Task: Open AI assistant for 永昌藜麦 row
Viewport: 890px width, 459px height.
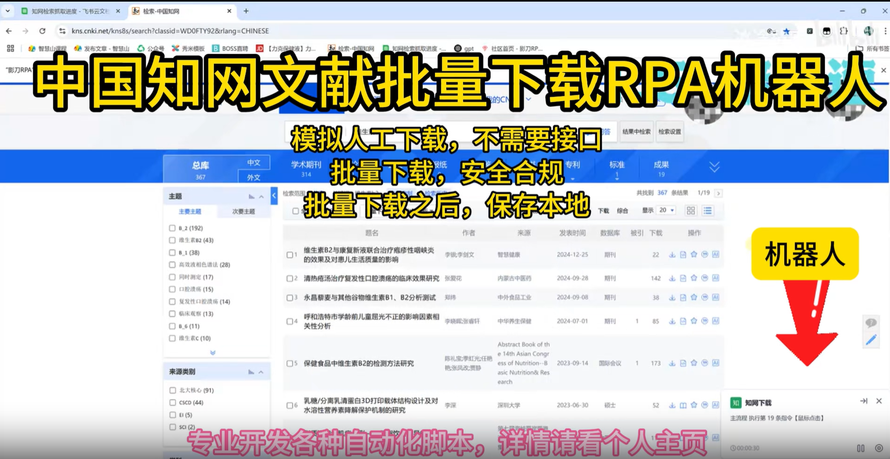Action: (x=716, y=297)
